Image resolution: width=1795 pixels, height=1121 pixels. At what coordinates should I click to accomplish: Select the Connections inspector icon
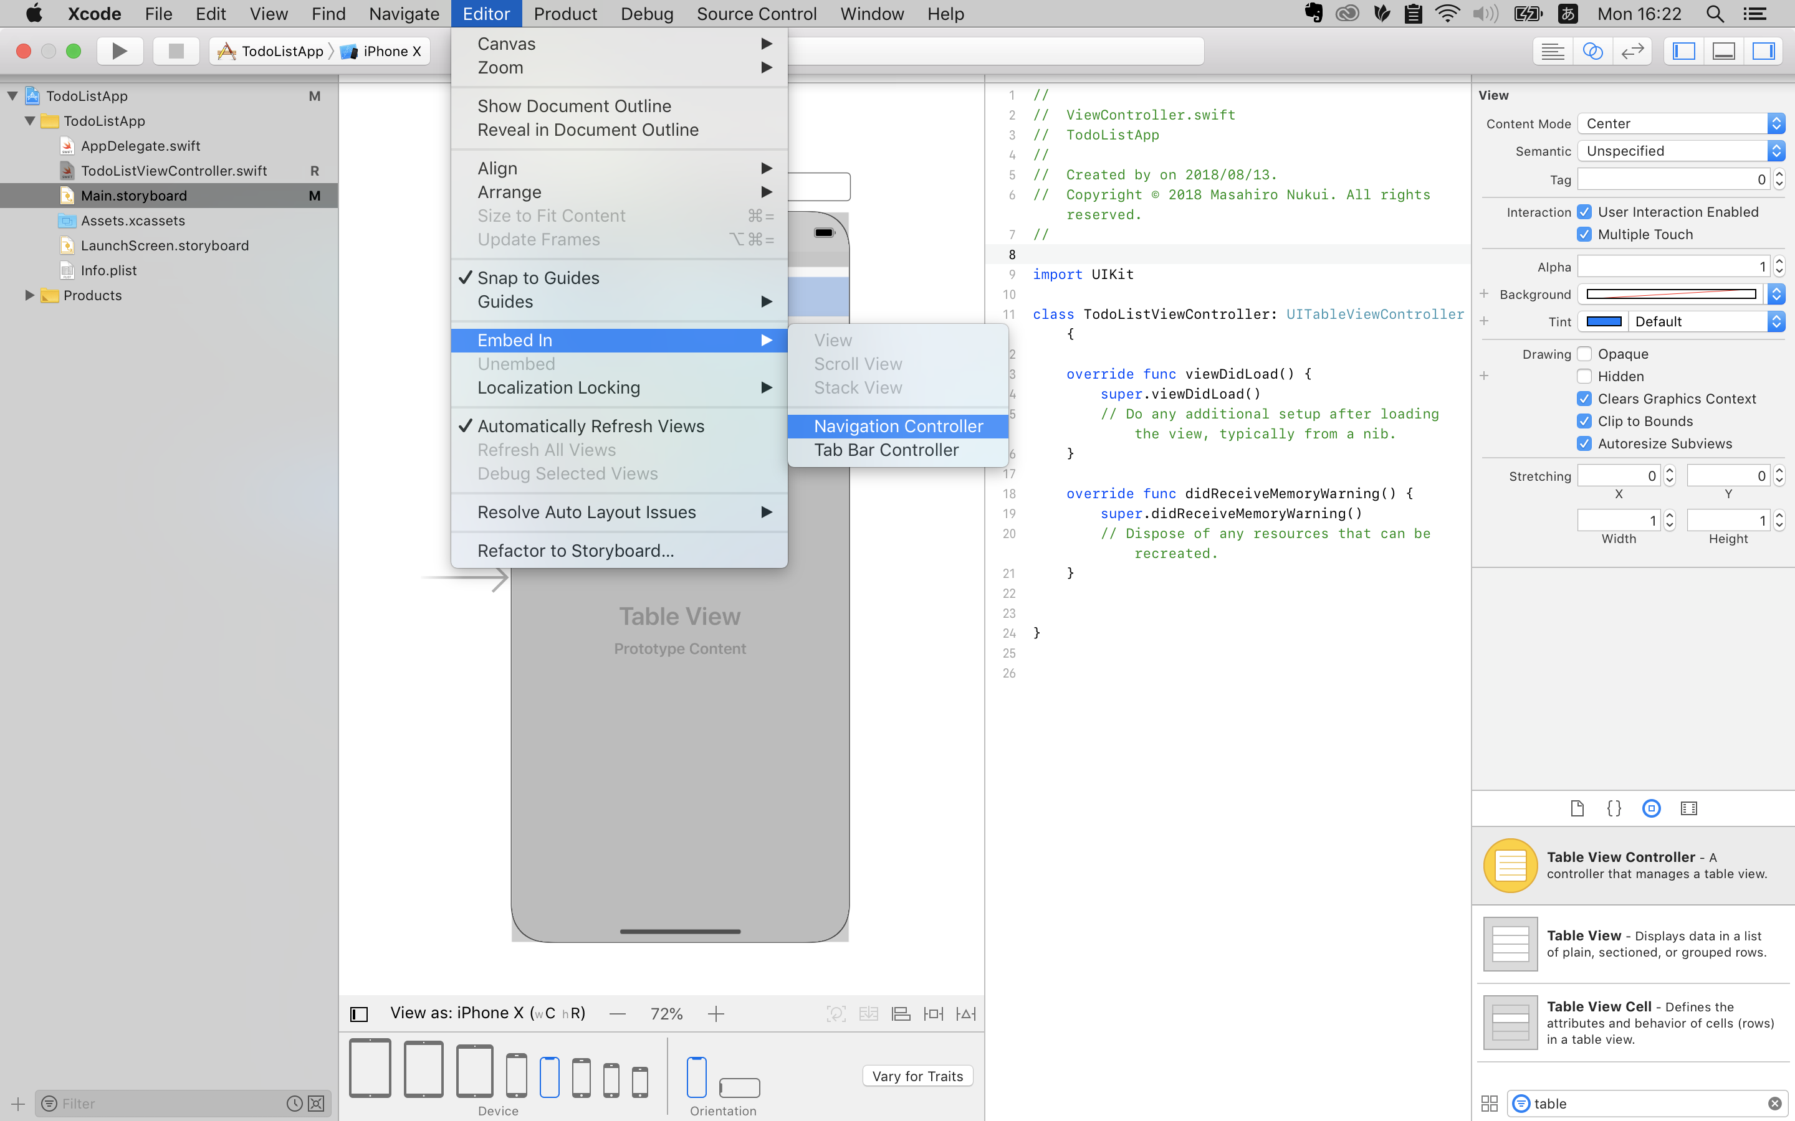click(1690, 808)
